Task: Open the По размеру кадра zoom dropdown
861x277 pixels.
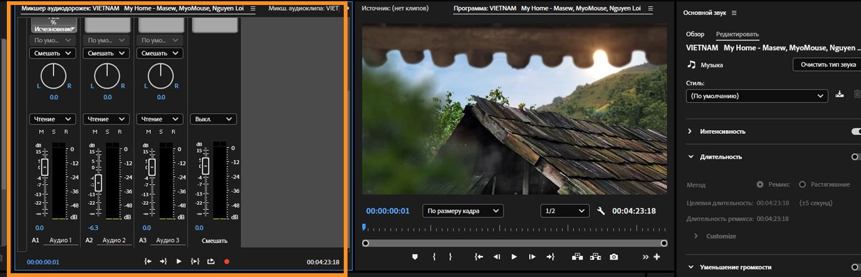Action: click(462, 211)
